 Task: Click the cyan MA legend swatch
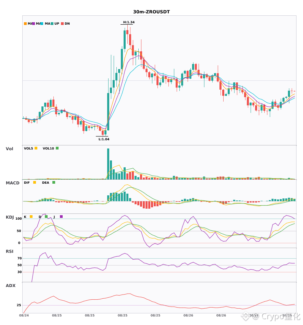point(42,24)
